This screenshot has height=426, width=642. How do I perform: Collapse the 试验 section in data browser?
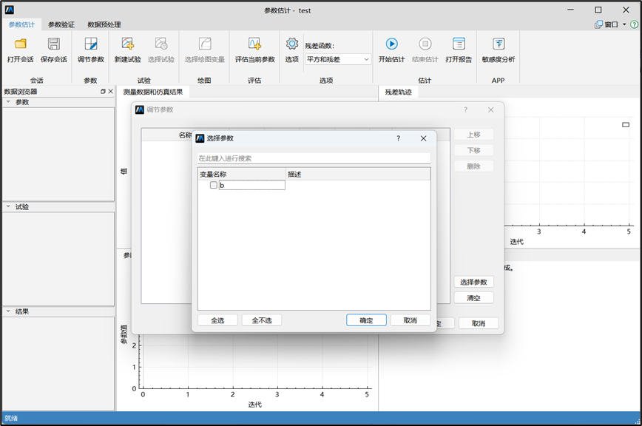coord(8,206)
